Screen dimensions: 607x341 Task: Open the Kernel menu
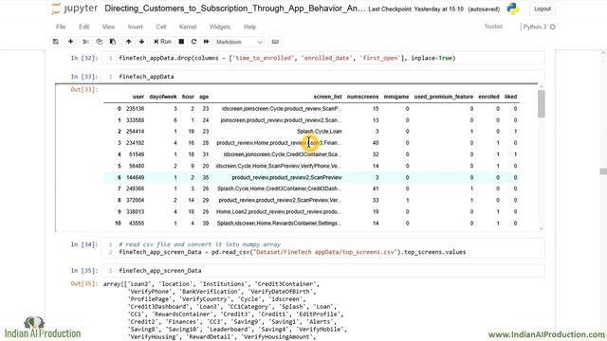[188, 27]
